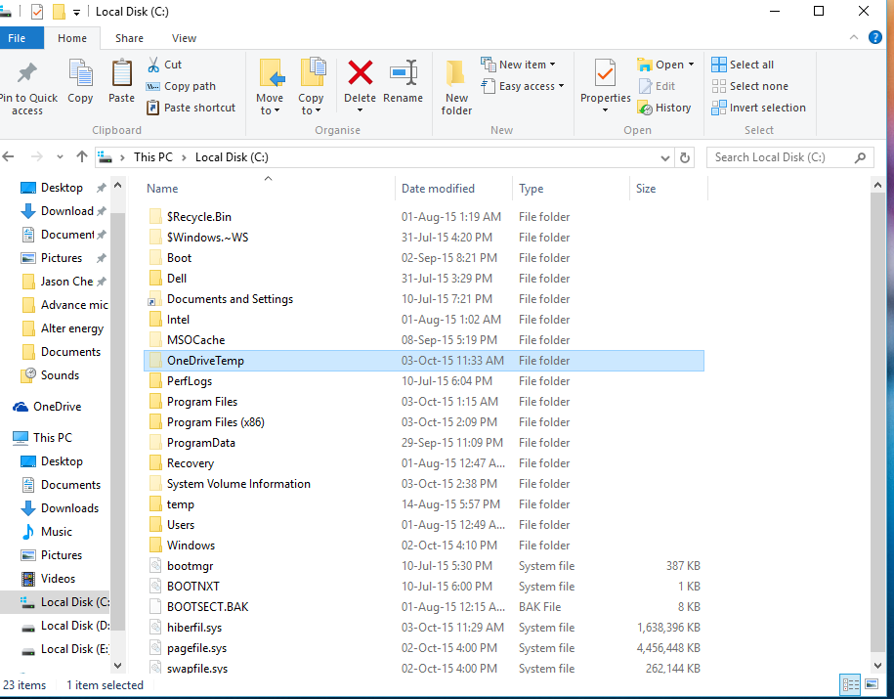Click the red Delete icon
Screen dimensions: 894x699
[361, 73]
